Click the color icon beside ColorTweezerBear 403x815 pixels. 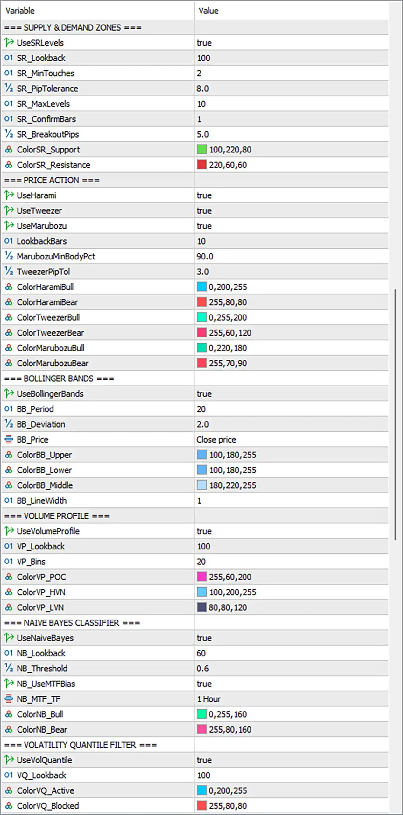9,332
